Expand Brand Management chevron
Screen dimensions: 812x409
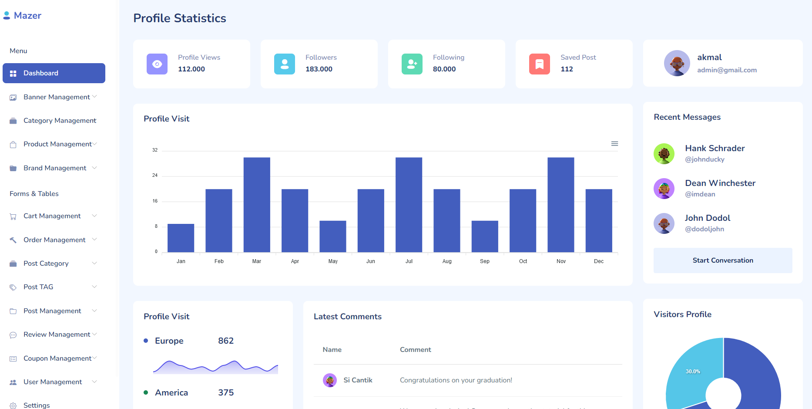(94, 168)
